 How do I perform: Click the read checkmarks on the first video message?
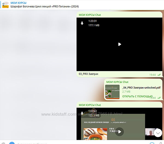click(x=159, y=75)
